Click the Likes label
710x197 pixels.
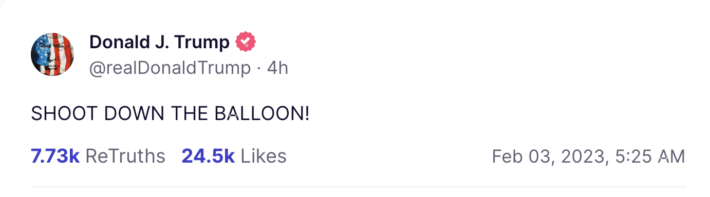point(264,156)
